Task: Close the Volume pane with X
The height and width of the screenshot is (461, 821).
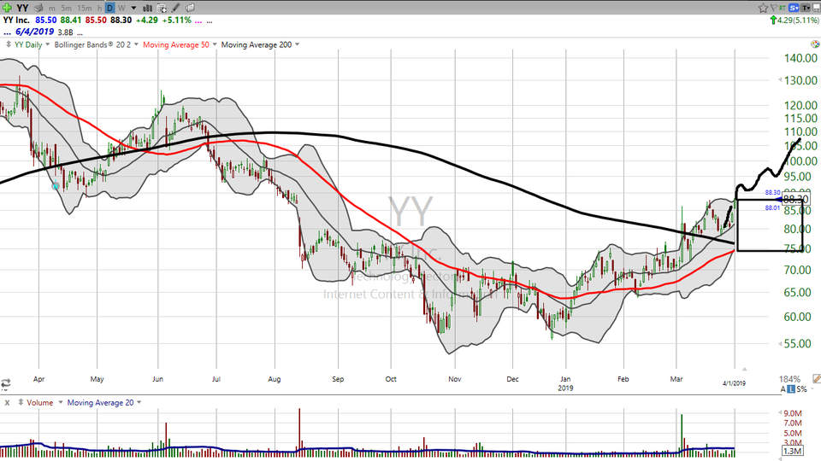Action: pyautogui.click(x=8, y=402)
